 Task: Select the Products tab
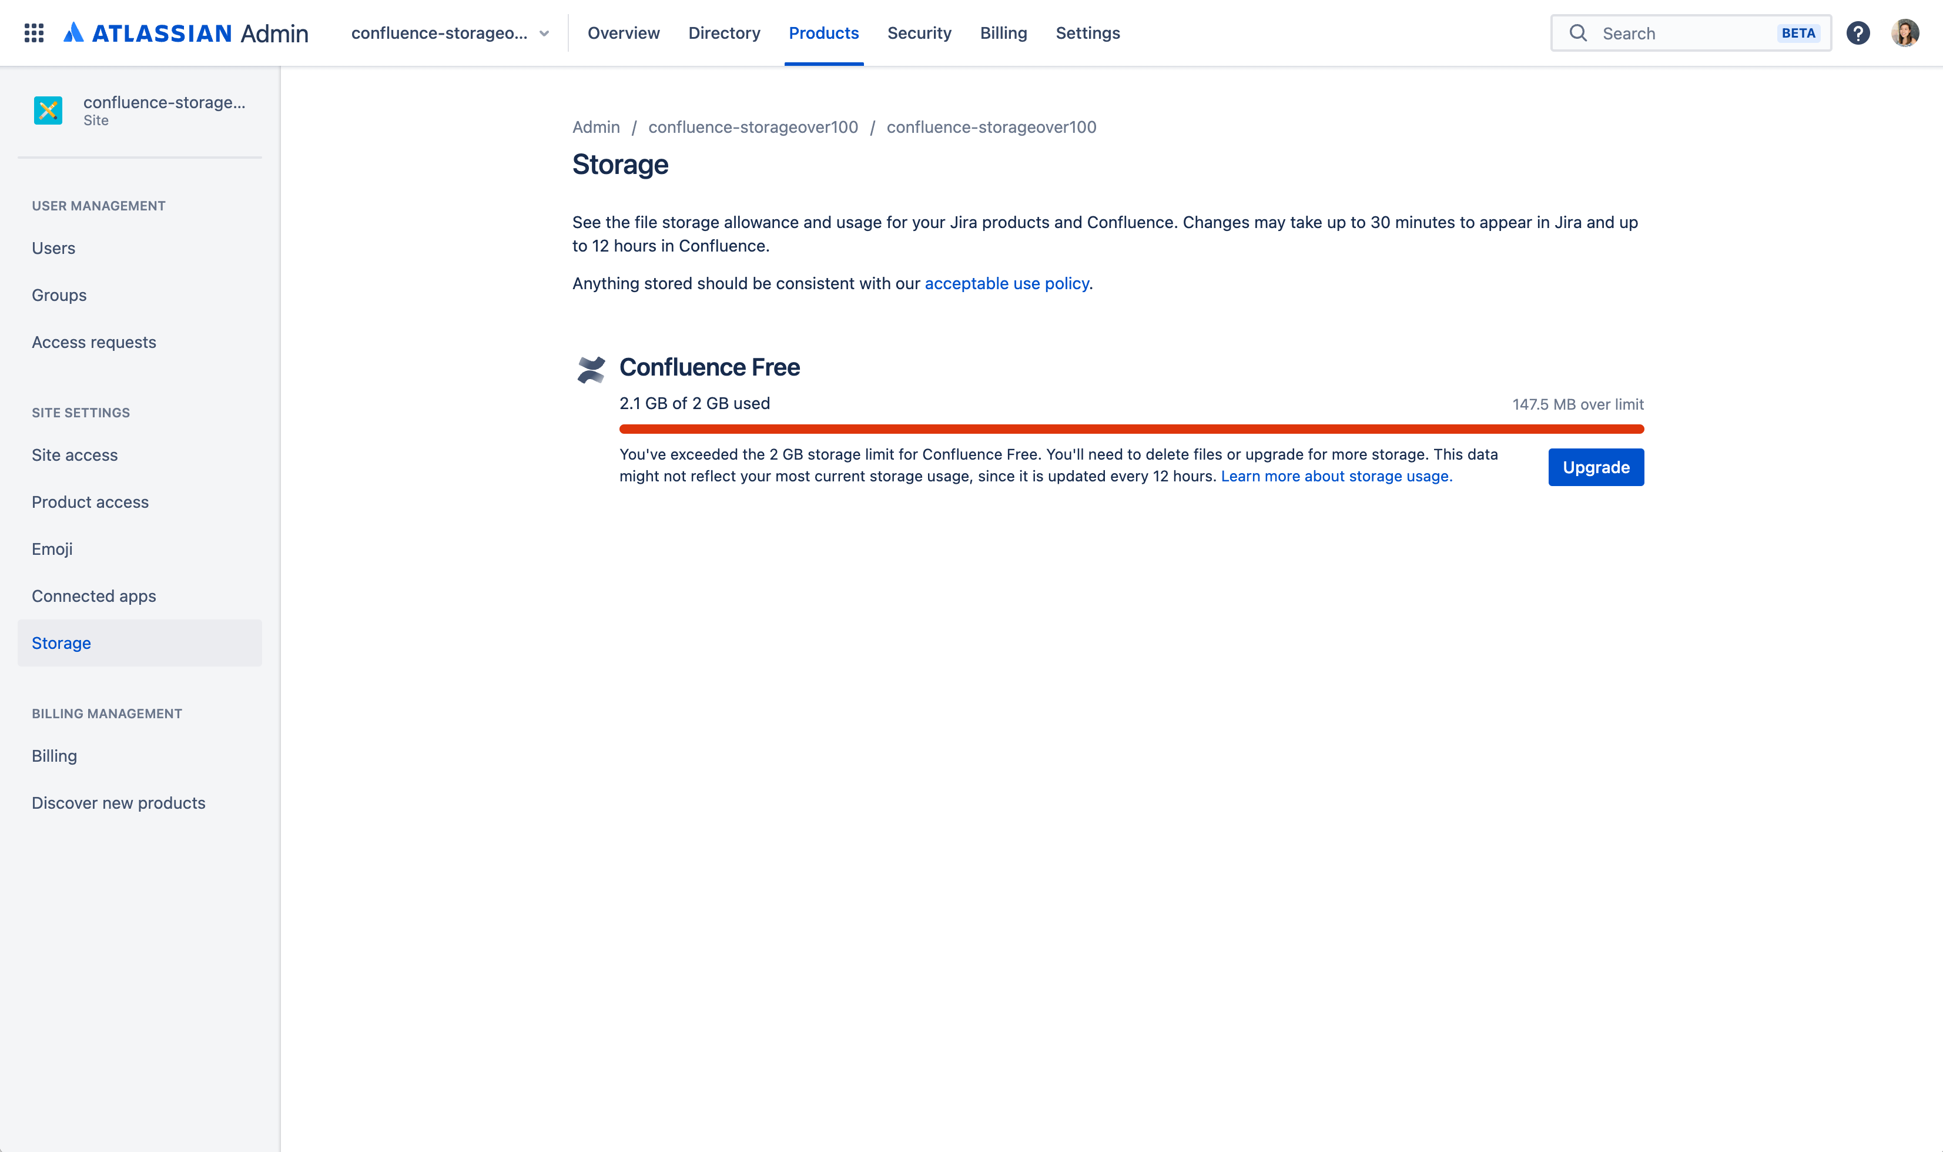pyautogui.click(x=824, y=33)
